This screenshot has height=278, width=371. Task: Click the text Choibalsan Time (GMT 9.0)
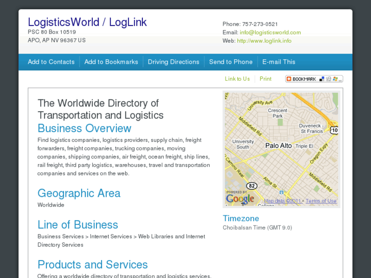257,228
